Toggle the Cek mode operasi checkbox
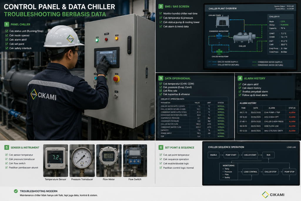Screen dimensions: 301x201 pos(7,35)
